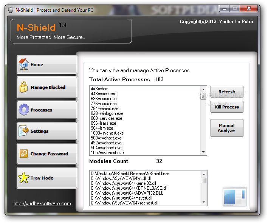Viewport: 268px width, 223px height.
Task: Select the 776=csrss.exe process
Action: pyautogui.click(x=145, y=104)
